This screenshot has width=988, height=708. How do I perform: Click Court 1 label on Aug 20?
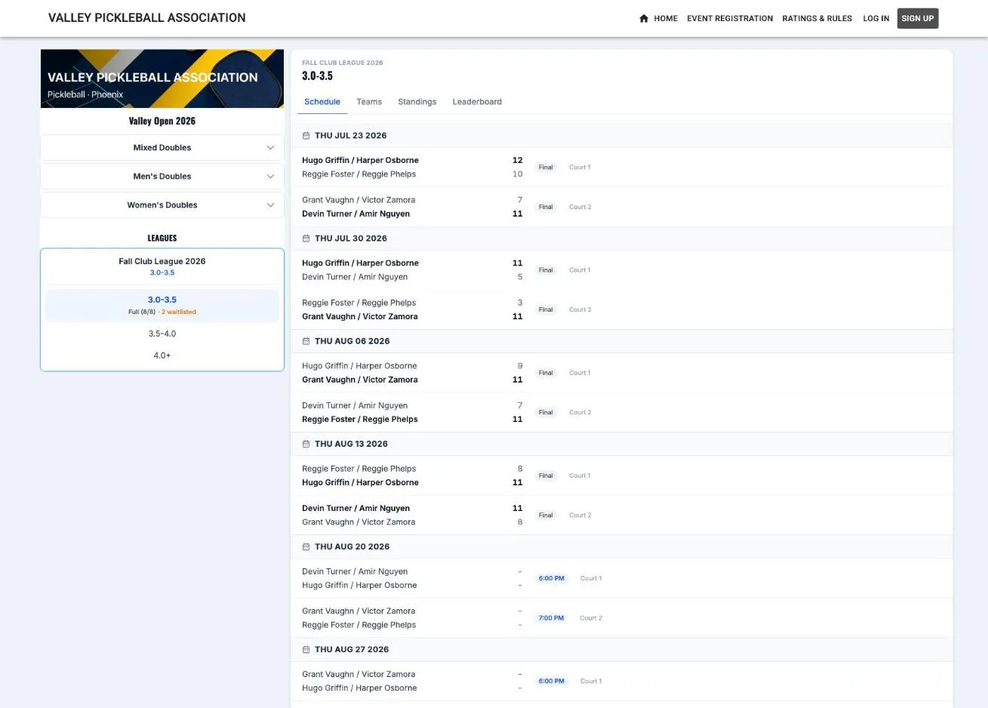591,579
